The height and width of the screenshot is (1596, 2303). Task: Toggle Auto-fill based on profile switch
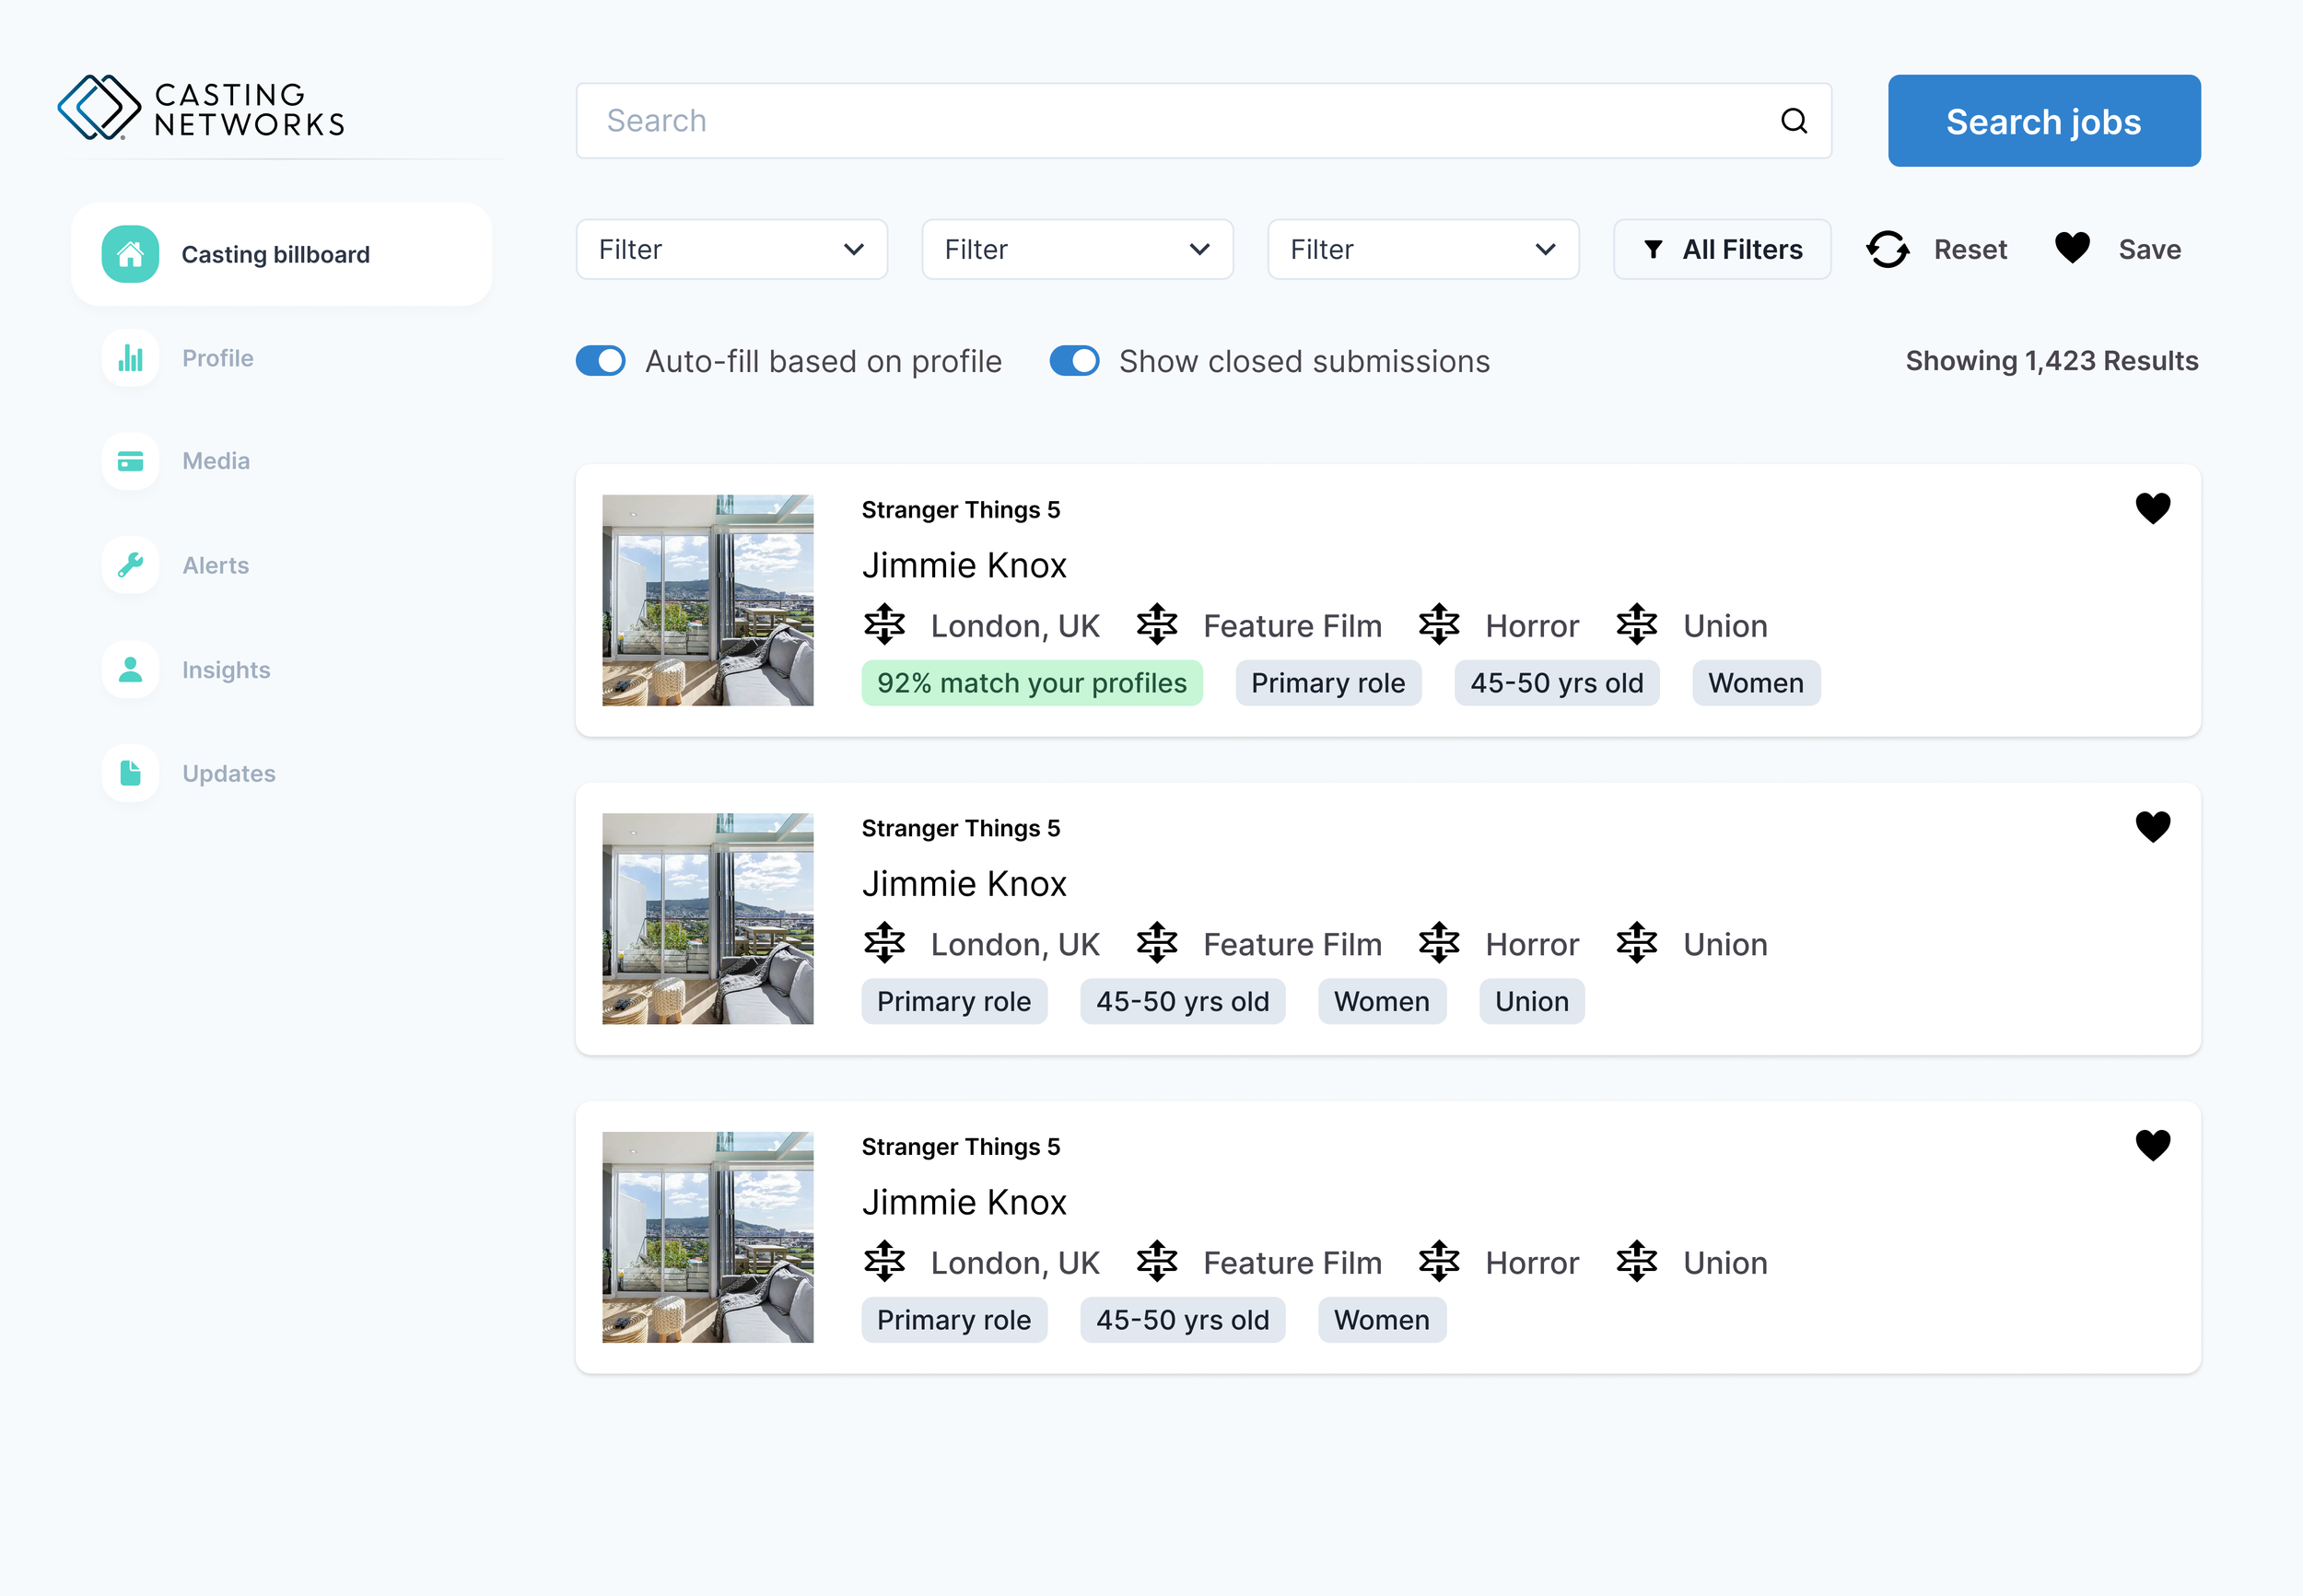(601, 361)
